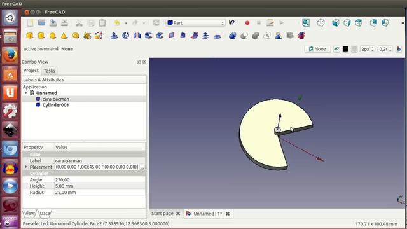Image resolution: width=407 pixels, height=229 pixels.
Task: Toggle construction mode icon
Action: coord(336,49)
